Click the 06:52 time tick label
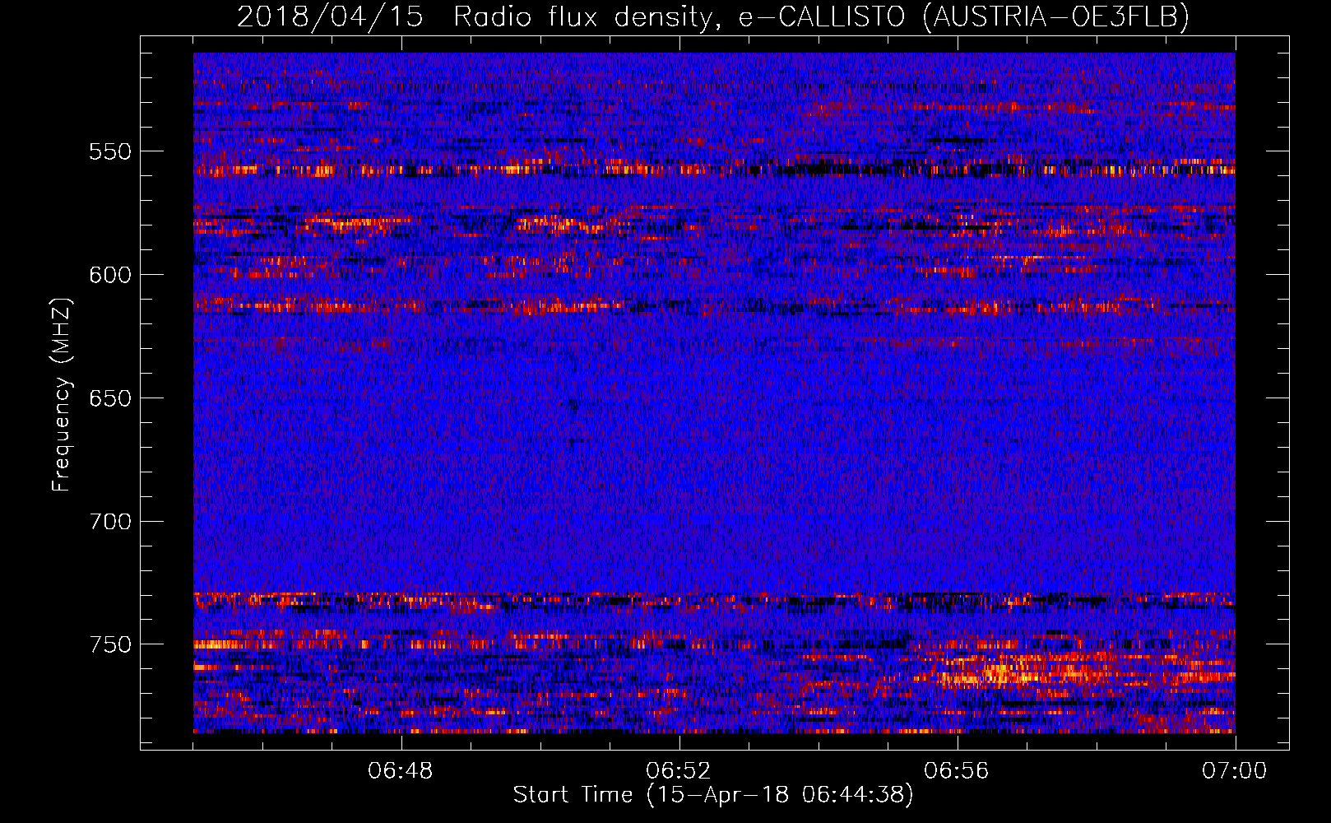This screenshot has width=1331, height=823. pyautogui.click(x=679, y=771)
